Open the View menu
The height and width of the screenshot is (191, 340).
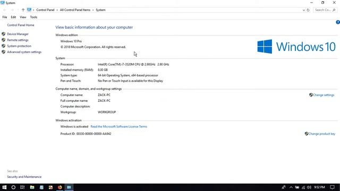tap(23, 17)
